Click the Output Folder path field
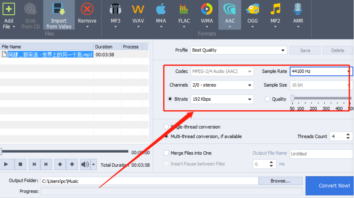 point(149,181)
